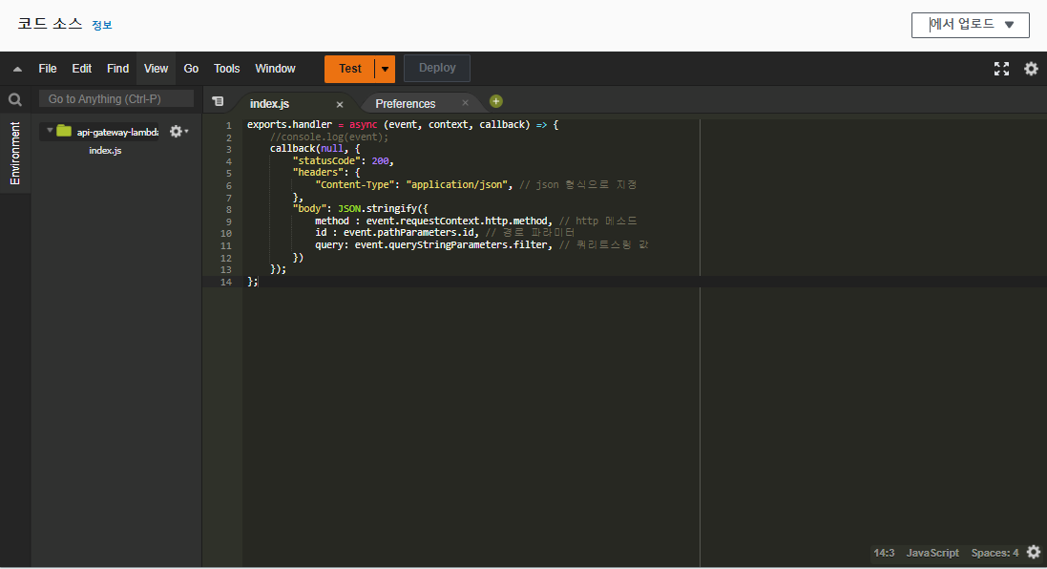The image size is (1047, 569).
Task: Run the function with the Test button
Action: (348, 68)
